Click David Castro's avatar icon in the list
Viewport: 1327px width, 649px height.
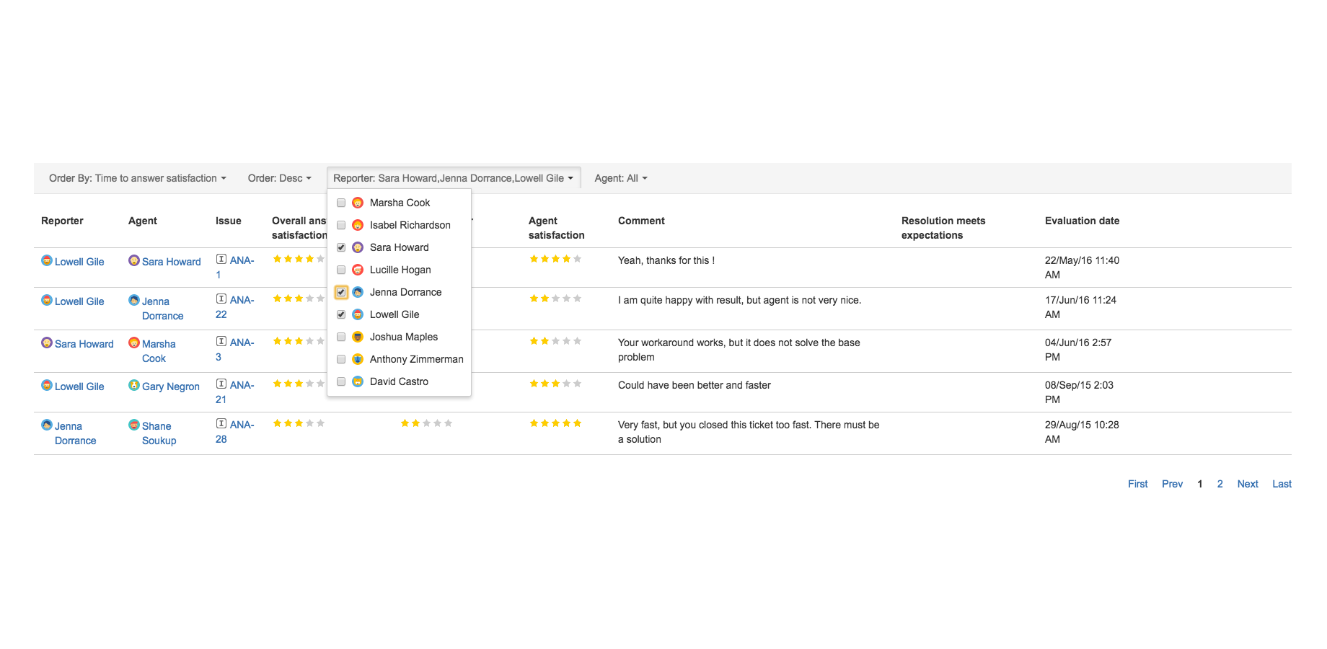pyautogui.click(x=358, y=381)
